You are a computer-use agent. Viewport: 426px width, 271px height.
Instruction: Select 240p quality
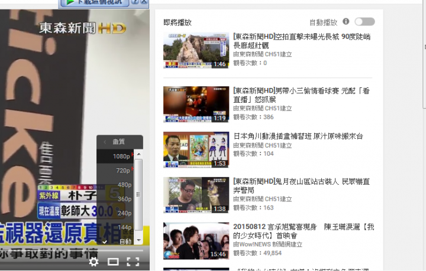click(x=115, y=213)
